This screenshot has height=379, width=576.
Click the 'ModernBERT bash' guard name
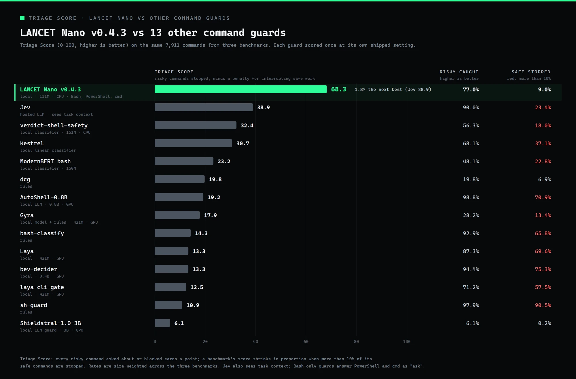[x=46, y=161]
